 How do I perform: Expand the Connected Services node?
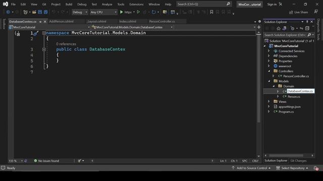tap(268, 51)
